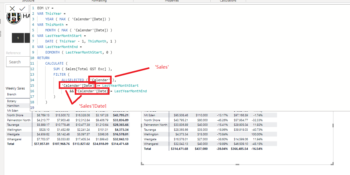Click the -70.84% Wellington cell
The width and height of the screenshot is (350, 175).
[222, 134]
